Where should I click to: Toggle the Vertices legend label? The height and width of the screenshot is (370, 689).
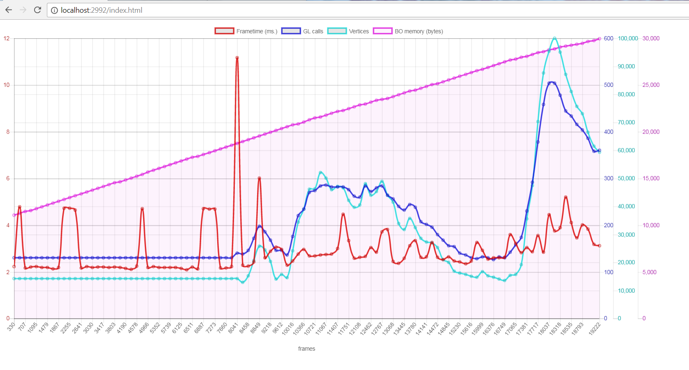tap(359, 31)
